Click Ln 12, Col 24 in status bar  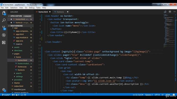[138, 95]
